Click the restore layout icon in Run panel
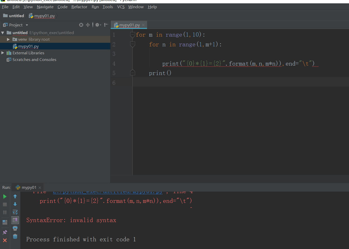The width and height of the screenshot is (349, 249). [x=5, y=222]
